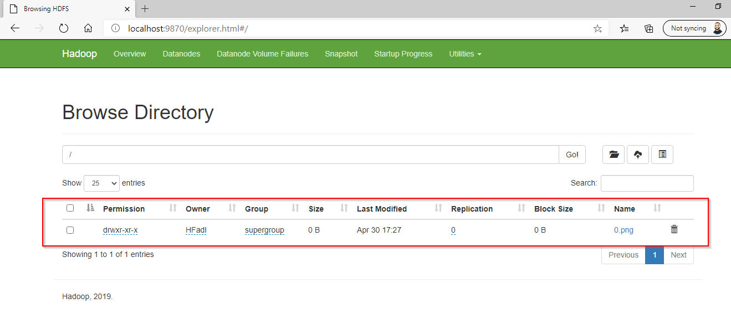Open Datanode Volume Failures nav item
The width and height of the screenshot is (731, 334).
[x=263, y=54]
